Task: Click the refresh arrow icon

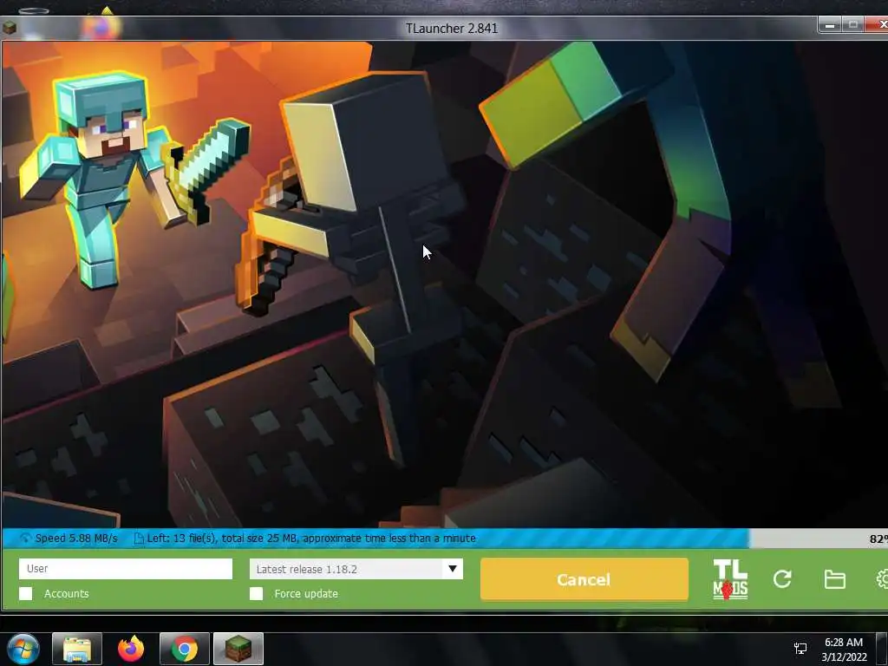Action: pos(782,578)
